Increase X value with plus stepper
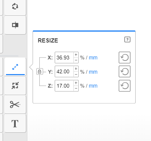151x141 pixels. tap(76, 55)
